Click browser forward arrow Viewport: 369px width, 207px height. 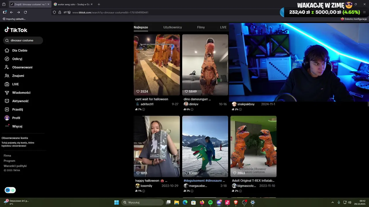coord(18,12)
